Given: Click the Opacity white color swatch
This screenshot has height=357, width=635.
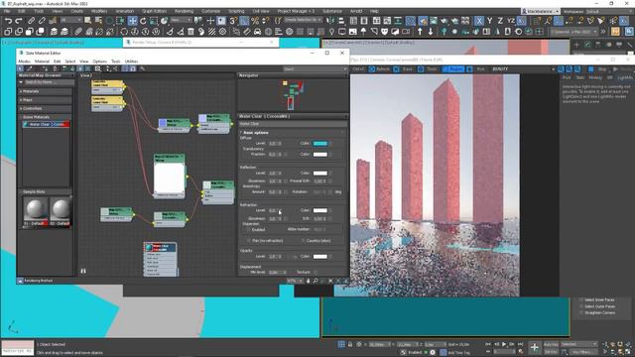Looking at the screenshot, I should pyautogui.click(x=319, y=257).
